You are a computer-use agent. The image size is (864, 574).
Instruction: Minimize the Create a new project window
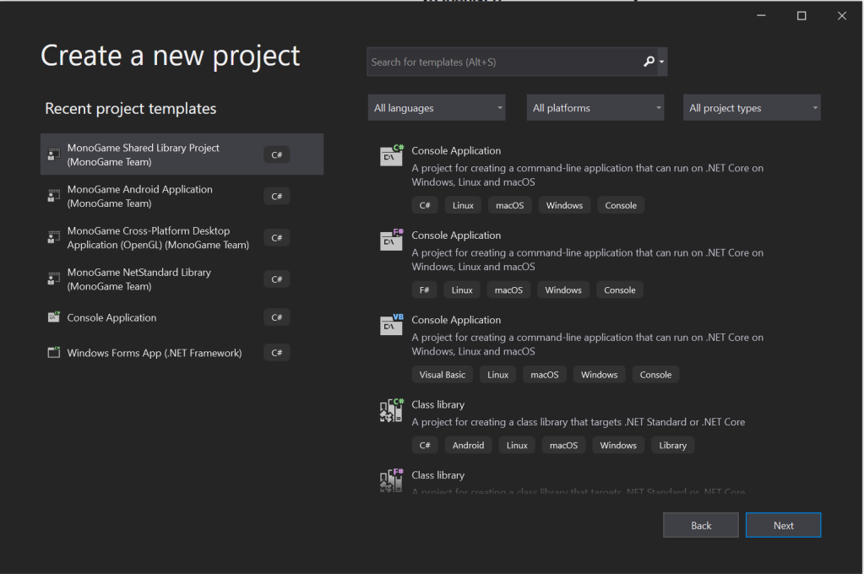point(761,15)
